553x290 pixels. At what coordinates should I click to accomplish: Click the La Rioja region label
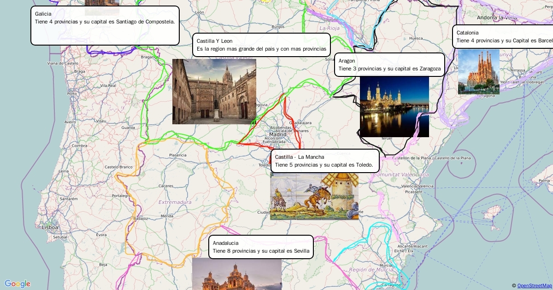[x=329, y=28]
